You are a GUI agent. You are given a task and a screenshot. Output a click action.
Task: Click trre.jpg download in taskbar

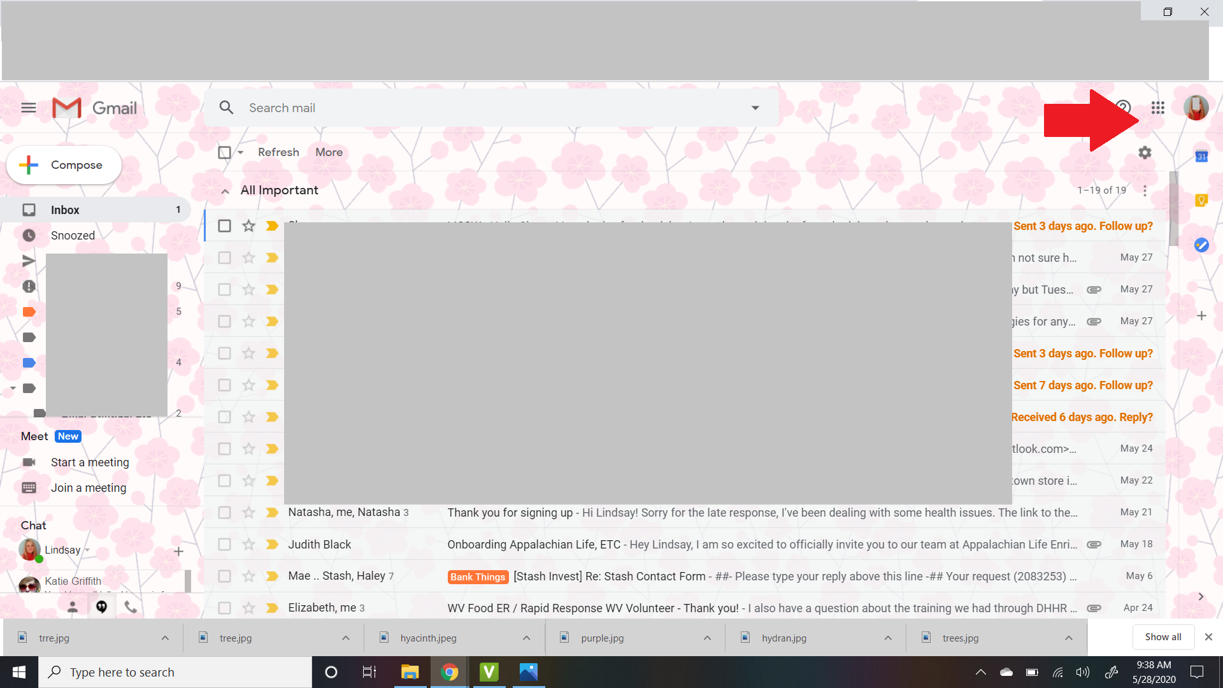click(53, 638)
